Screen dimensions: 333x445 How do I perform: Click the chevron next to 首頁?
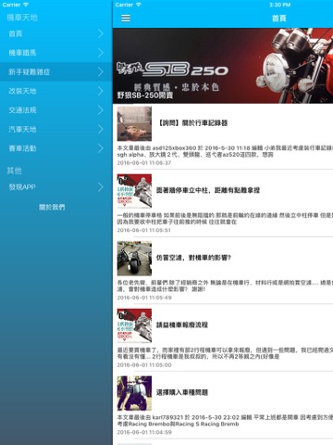tap(101, 33)
